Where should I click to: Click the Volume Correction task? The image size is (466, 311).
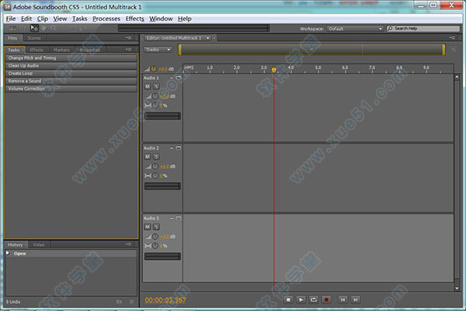point(71,88)
